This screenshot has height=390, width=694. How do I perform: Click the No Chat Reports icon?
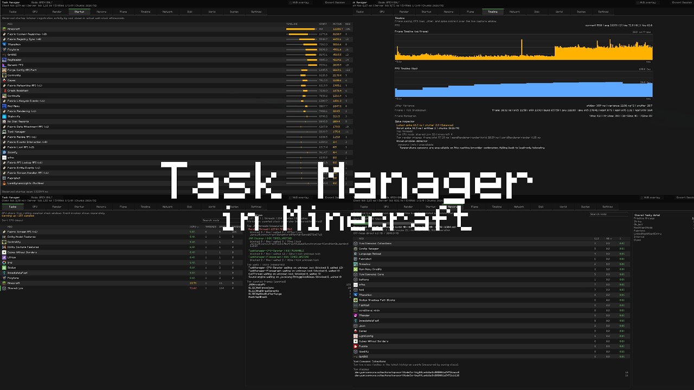4,121
